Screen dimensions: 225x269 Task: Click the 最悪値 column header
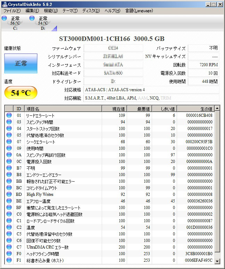coord(140,109)
